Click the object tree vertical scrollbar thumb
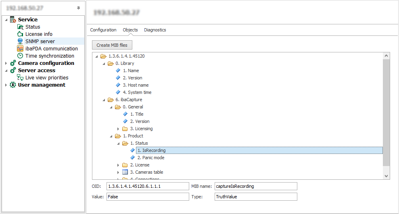399x214 pixels. pos(386,112)
